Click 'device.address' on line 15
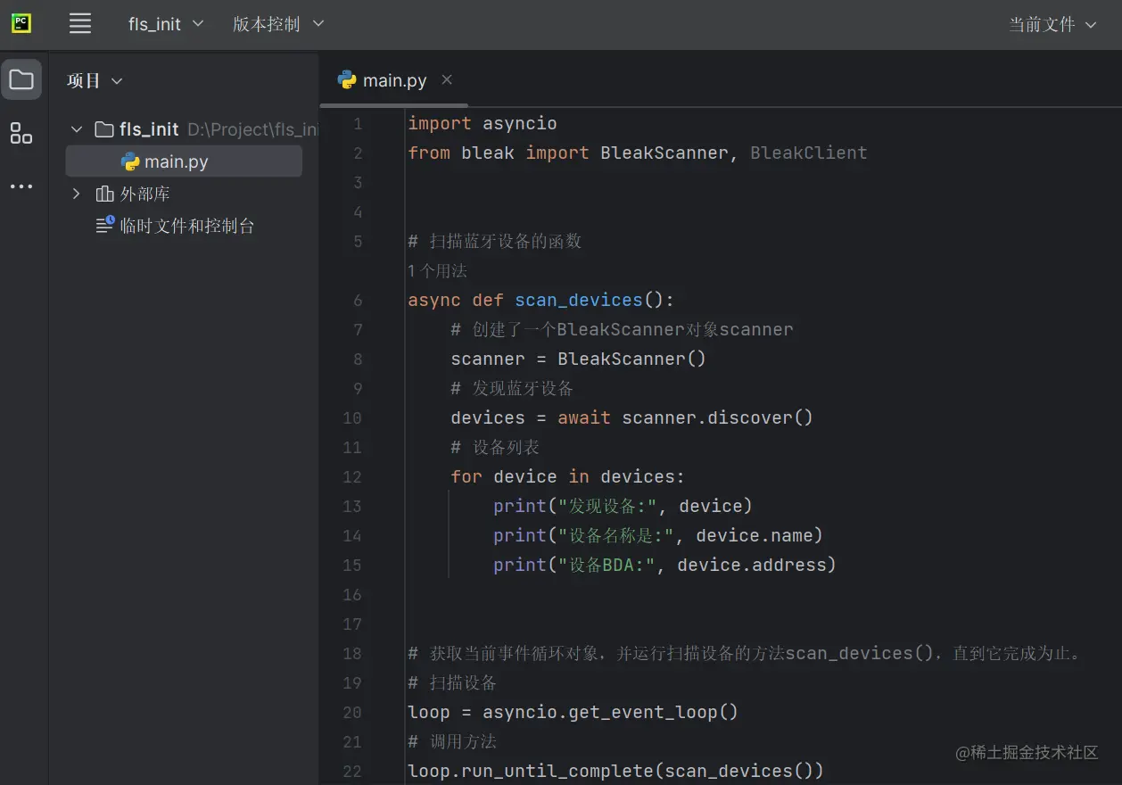 752,565
